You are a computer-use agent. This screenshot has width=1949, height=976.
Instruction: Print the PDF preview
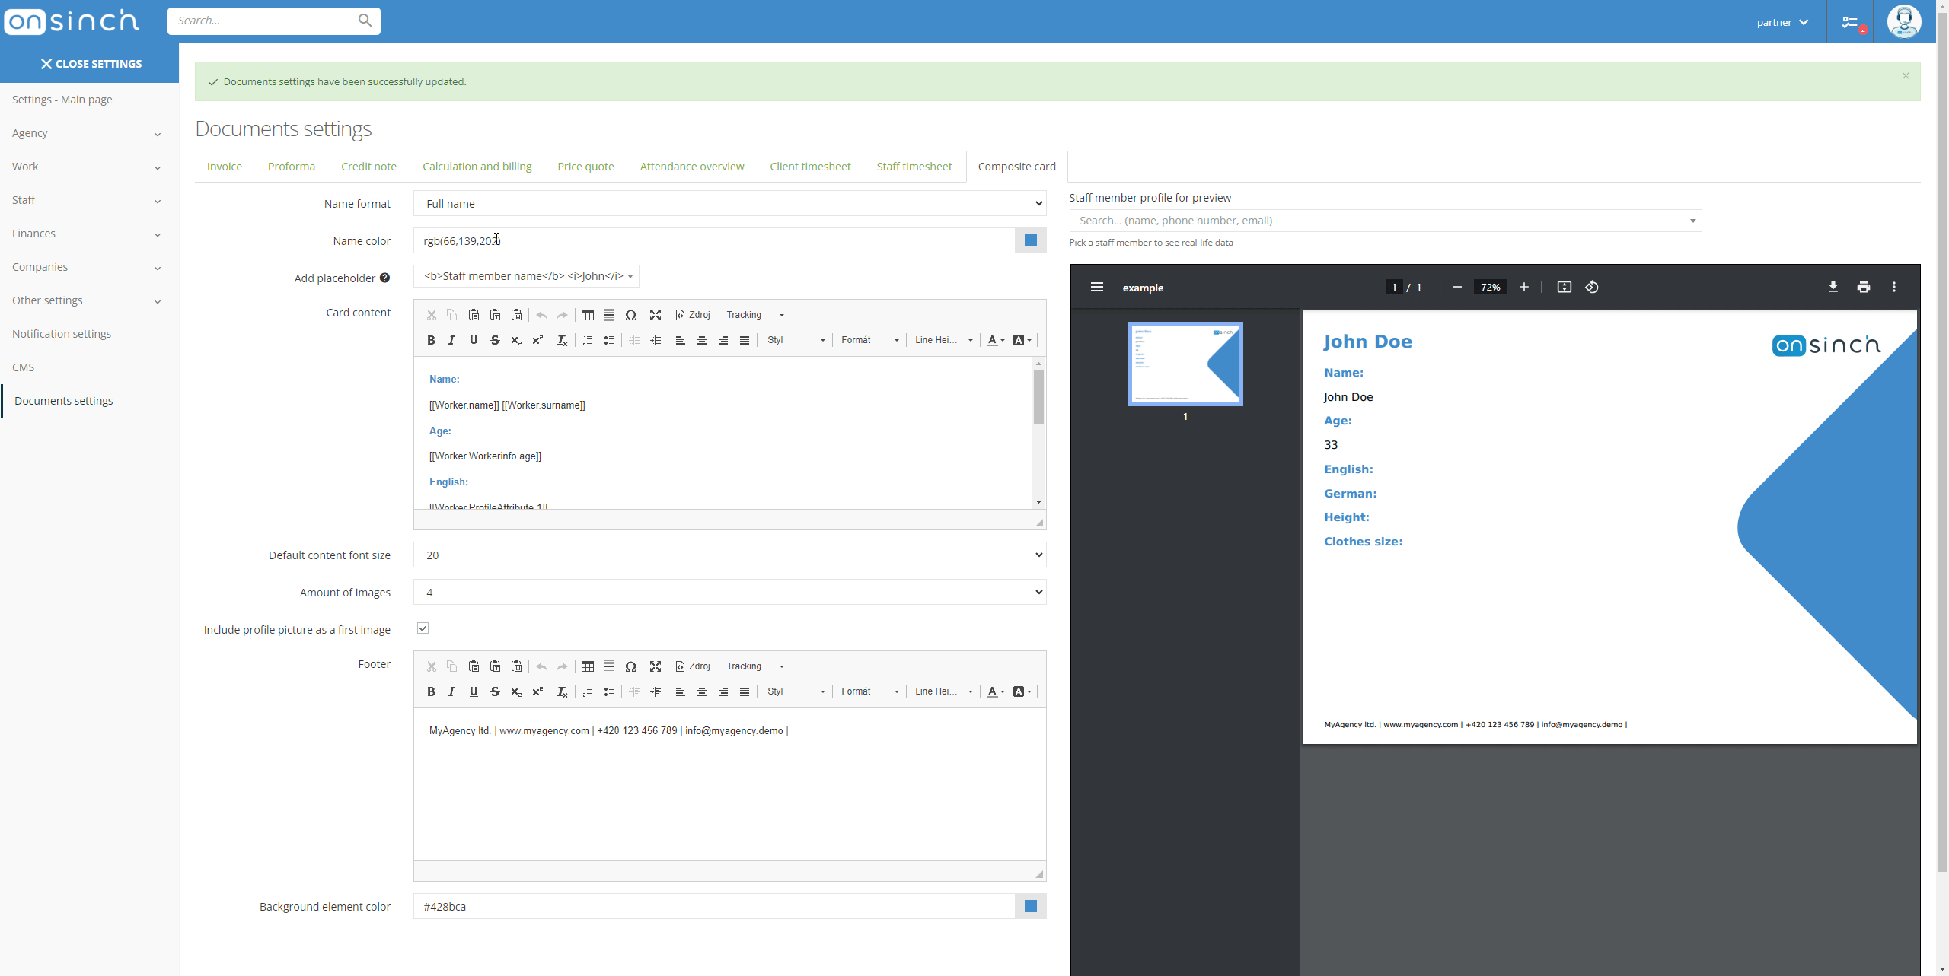pyautogui.click(x=1863, y=287)
